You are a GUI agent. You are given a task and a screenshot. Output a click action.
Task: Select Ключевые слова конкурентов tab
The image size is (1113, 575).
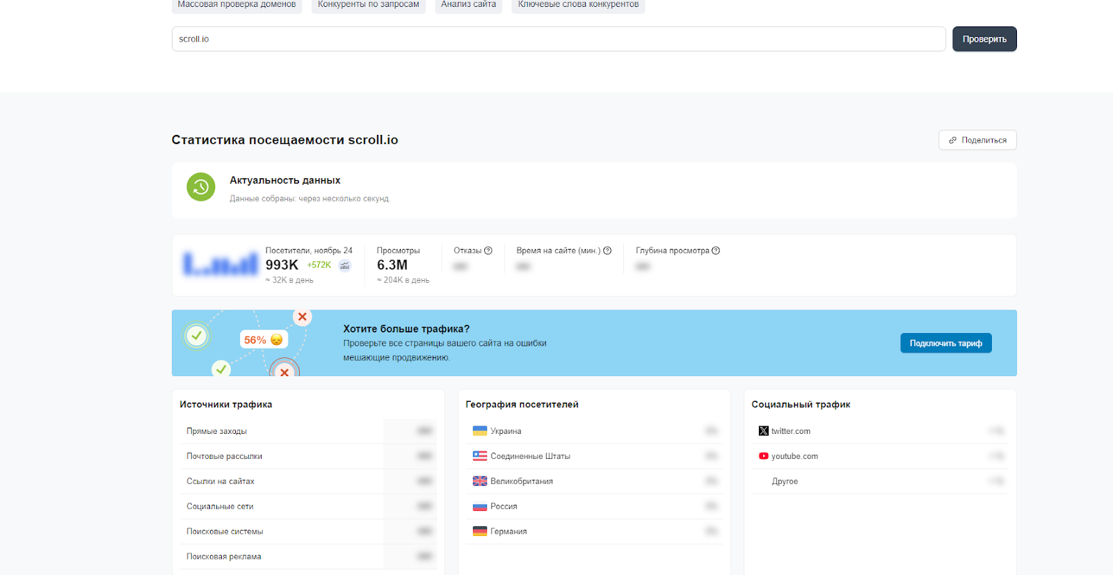[578, 6]
